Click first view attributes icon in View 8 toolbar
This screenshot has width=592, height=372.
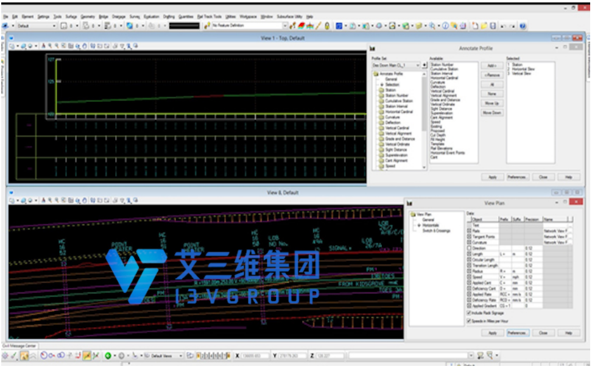coord(12,200)
